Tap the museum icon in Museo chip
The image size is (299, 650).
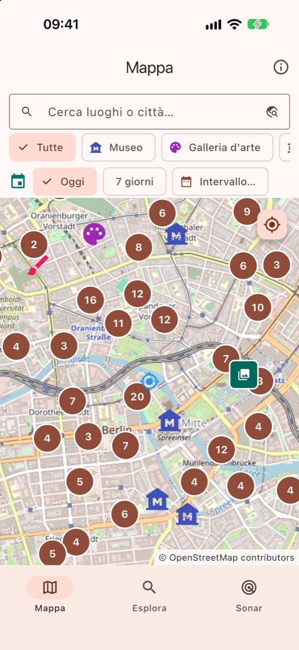[96, 148]
